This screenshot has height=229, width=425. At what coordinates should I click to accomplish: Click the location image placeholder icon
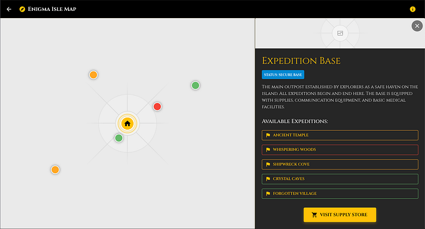point(340,33)
